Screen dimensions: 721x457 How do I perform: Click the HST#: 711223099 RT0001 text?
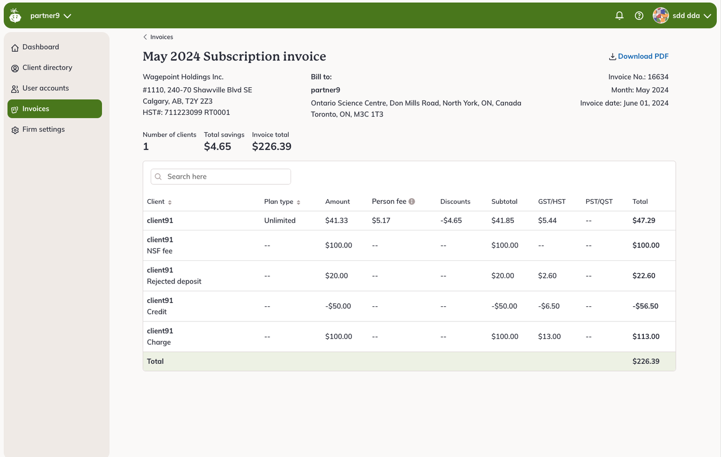tap(186, 112)
